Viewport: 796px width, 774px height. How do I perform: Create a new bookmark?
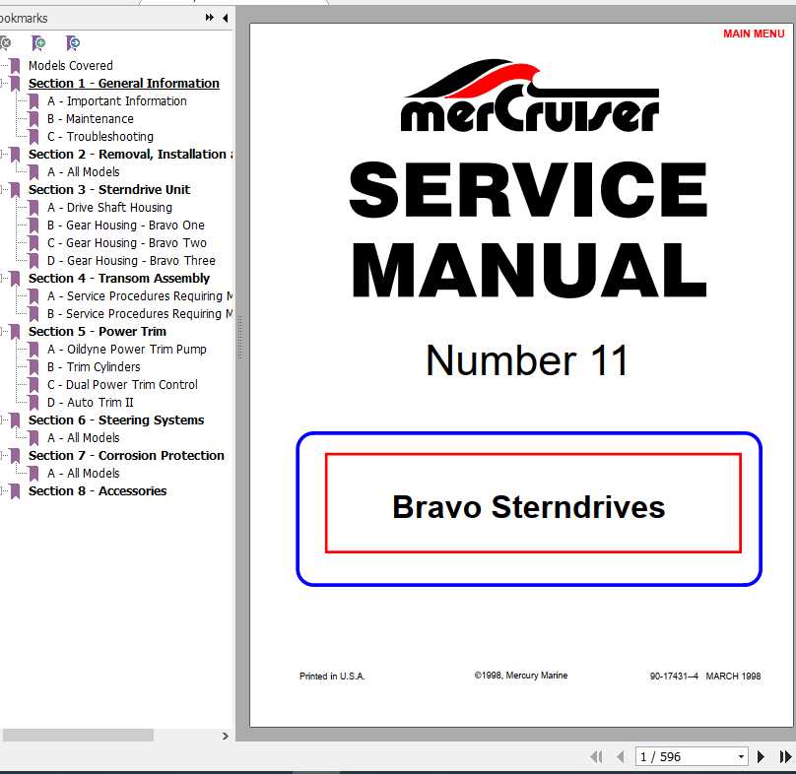38,43
